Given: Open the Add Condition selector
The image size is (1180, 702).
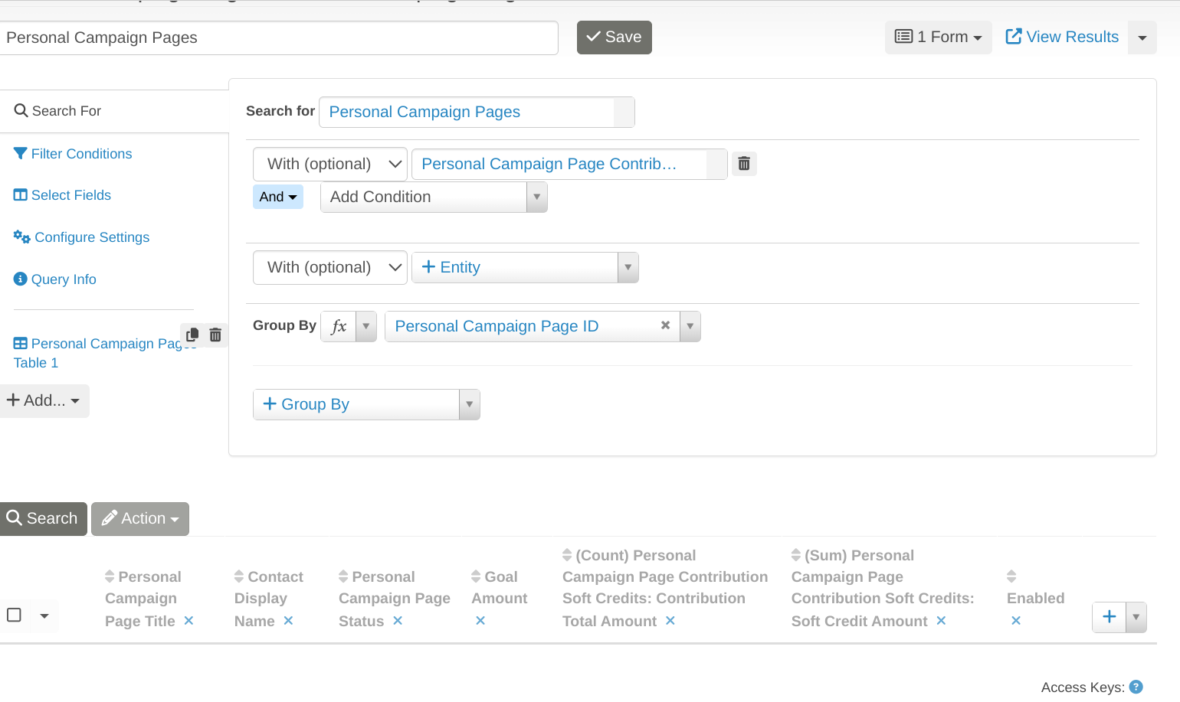Looking at the screenshot, I should (434, 197).
